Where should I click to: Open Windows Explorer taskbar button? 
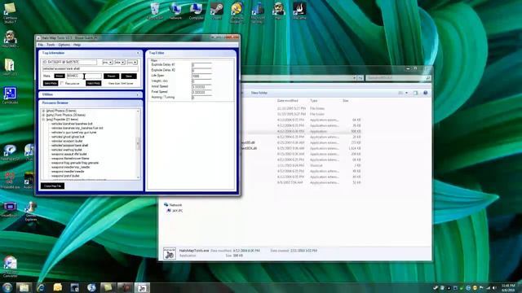(24, 287)
